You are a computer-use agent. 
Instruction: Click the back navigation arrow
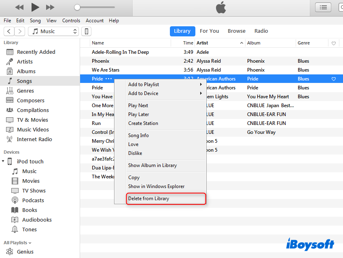click(x=8, y=31)
